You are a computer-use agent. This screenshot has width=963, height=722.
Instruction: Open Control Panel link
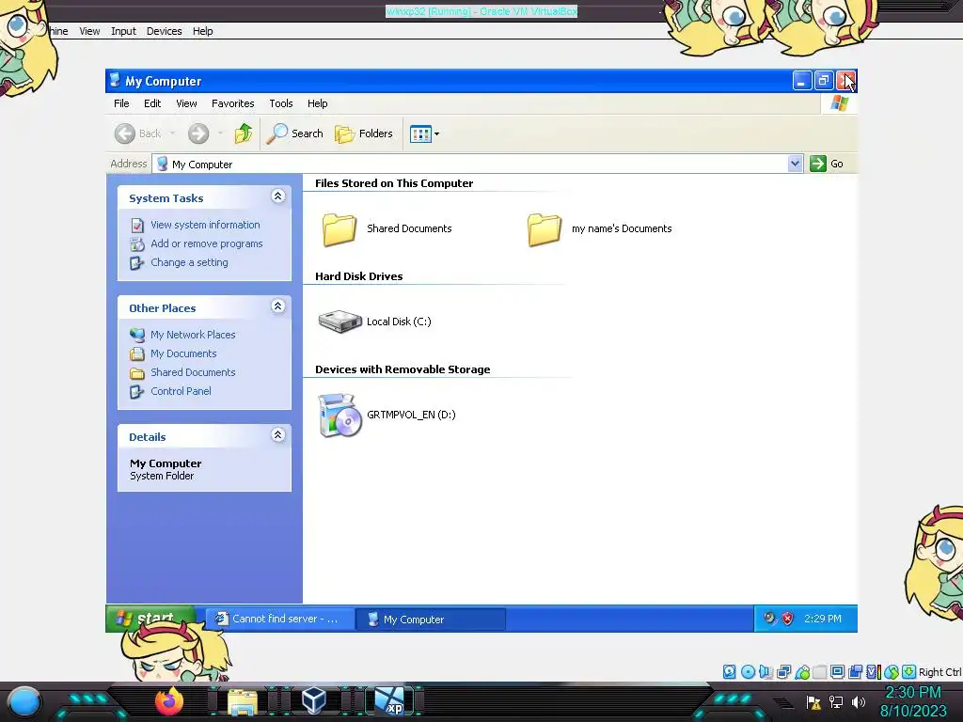[x=181, y=391]
